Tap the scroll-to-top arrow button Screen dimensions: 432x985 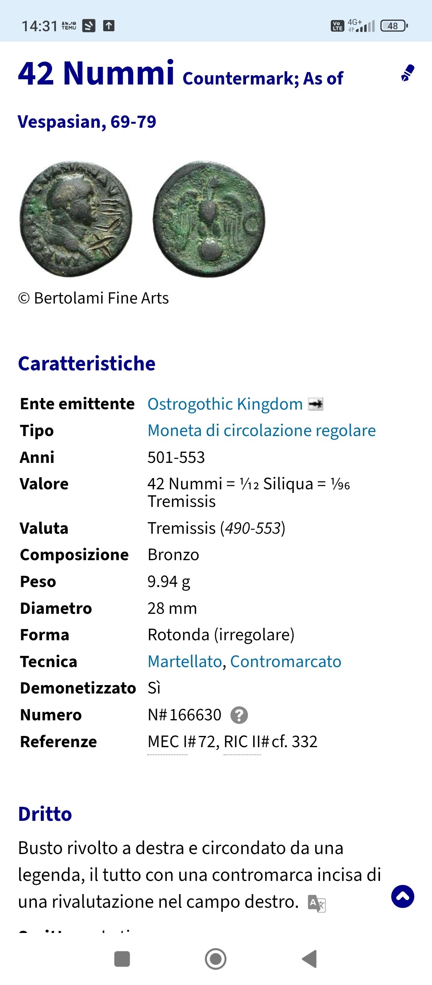click(402, 897)
